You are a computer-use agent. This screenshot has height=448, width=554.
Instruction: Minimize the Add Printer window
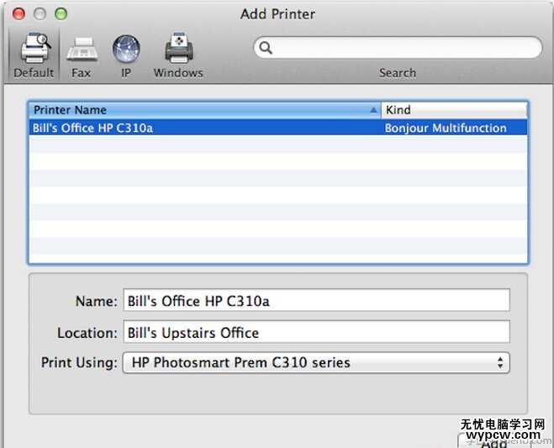coord(39,13)
